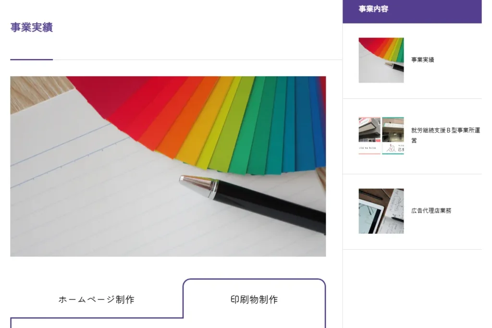Click the tablet and notebook thumbnail
This screenshot has height=328, width=492.
coord(381,211)
